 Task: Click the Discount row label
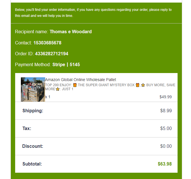[33, 146]
